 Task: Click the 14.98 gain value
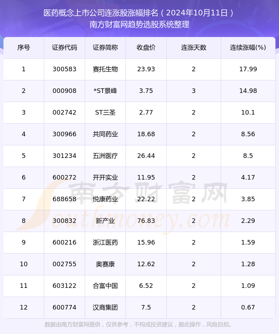click(x=248, y=91)
